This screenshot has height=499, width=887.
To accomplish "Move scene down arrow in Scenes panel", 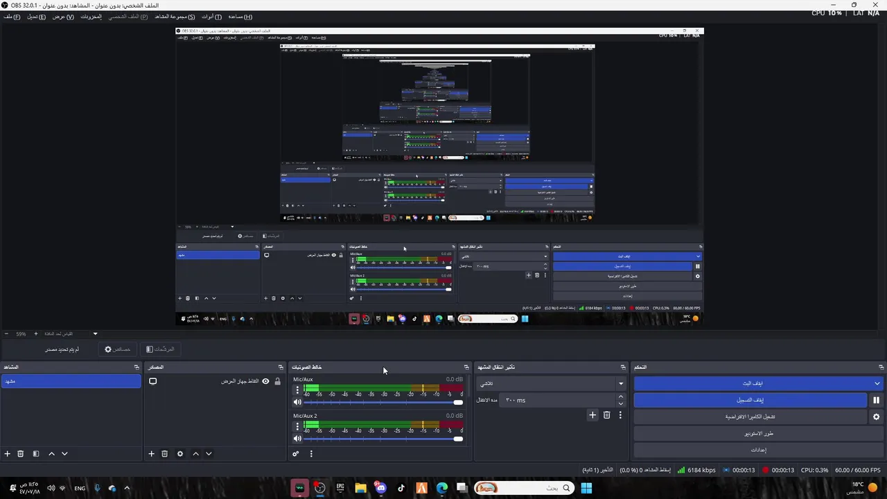I will click(x=64, y=454).
